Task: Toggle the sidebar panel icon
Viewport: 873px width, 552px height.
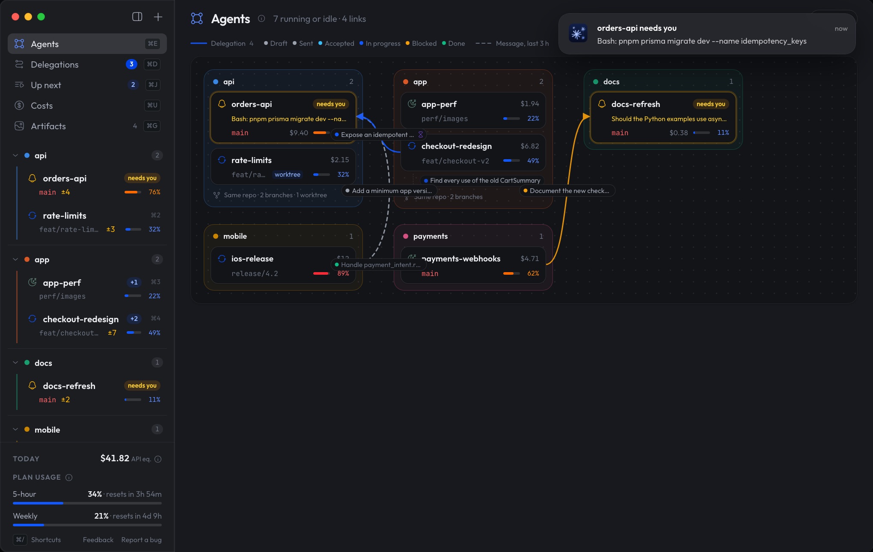Action: click(137, 17)
